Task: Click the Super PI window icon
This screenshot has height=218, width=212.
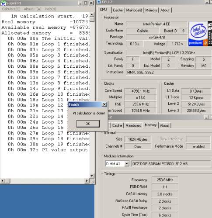Action: 3,3
